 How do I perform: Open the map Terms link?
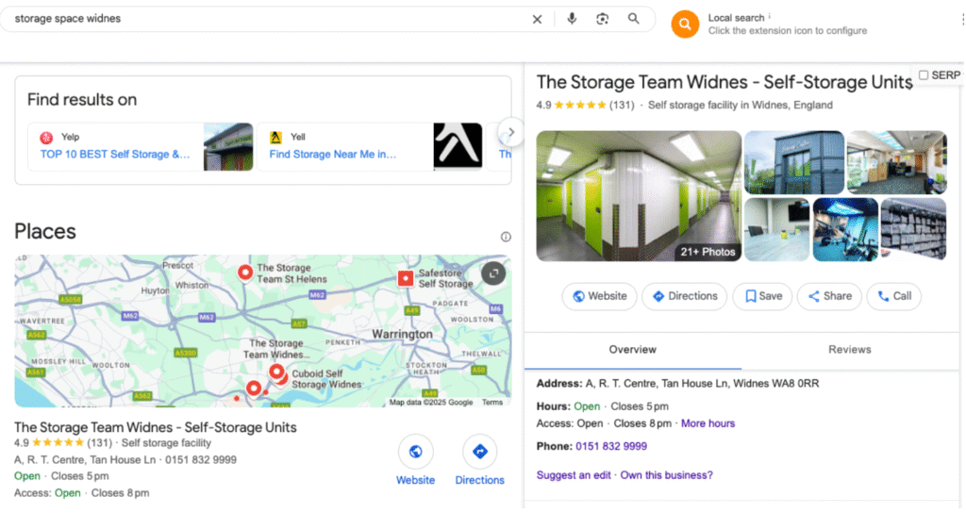pyautogui.click(x=492, y=402)
